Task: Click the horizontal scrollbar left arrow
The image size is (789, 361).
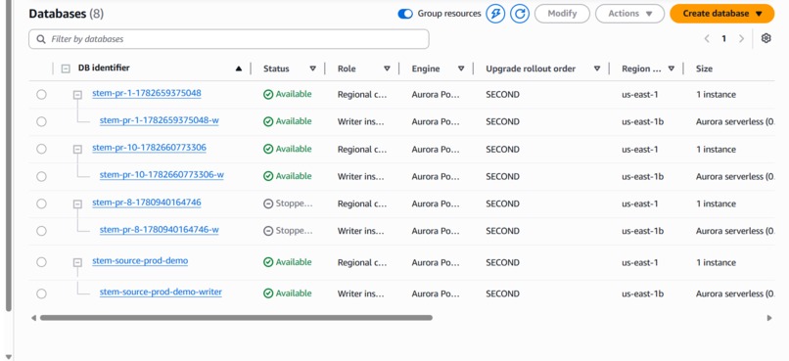Action: 33,318
